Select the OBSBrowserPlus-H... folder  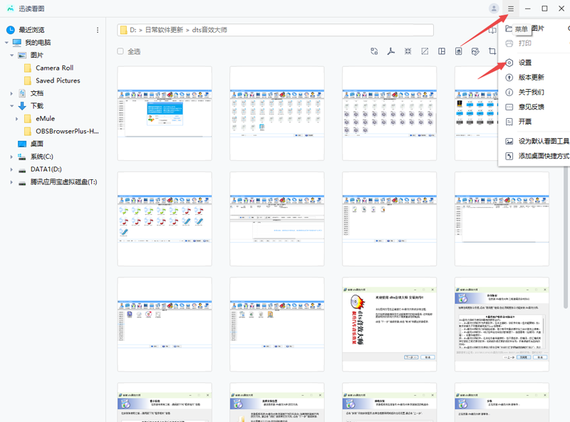pyautogui.click(x=67, y=131)
